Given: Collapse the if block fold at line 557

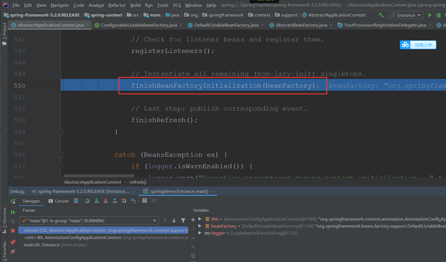Looking at the screenshot, I should click(x=61, y=166).
